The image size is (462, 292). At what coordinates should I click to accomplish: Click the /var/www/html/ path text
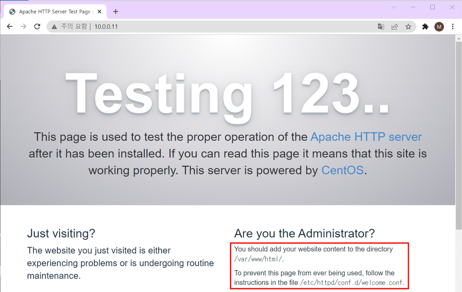pyautogui.click(x=258, y=259)
